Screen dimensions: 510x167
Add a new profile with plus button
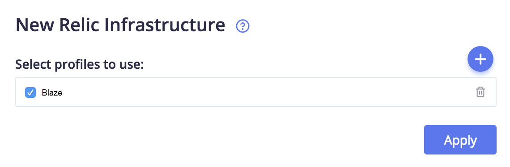click(x=480, y=59)
